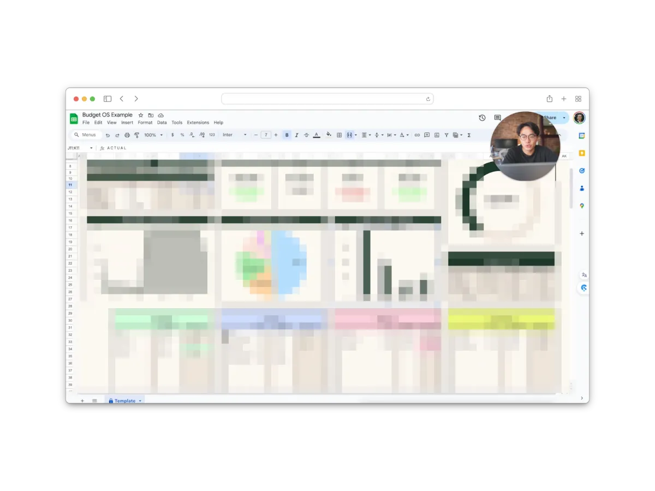Decrease decimal places
The height and width of the screenshot is (491, 655).
coord(192,135)
